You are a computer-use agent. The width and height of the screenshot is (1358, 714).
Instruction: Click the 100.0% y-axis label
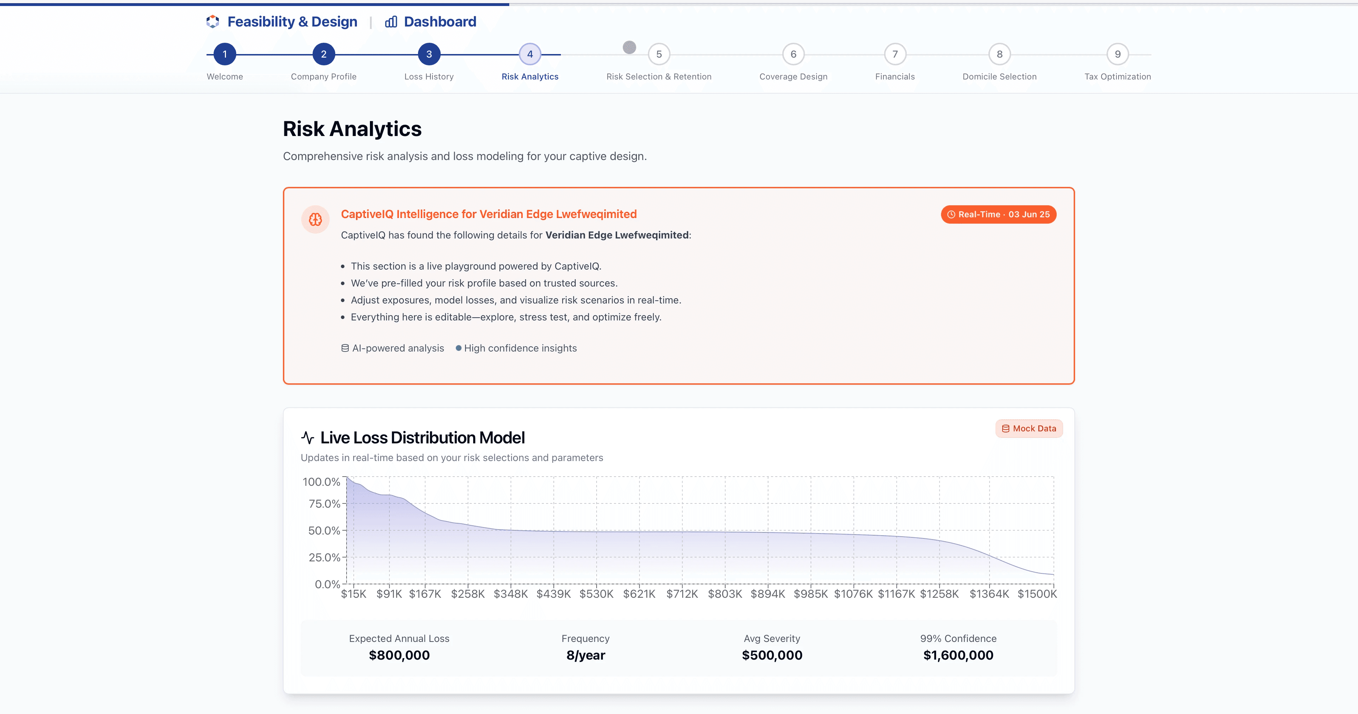pos(321,482)
